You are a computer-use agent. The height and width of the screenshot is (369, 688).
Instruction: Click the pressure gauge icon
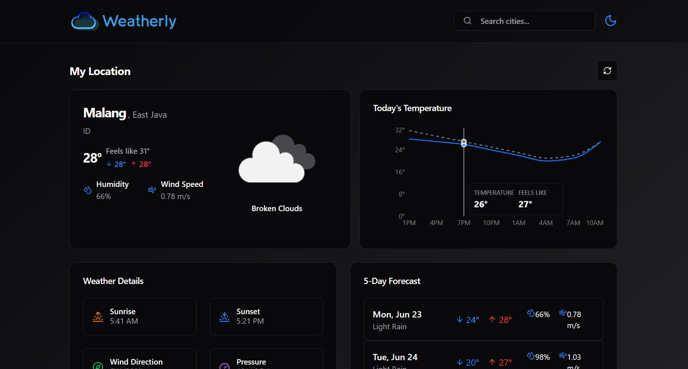point(224,366)
